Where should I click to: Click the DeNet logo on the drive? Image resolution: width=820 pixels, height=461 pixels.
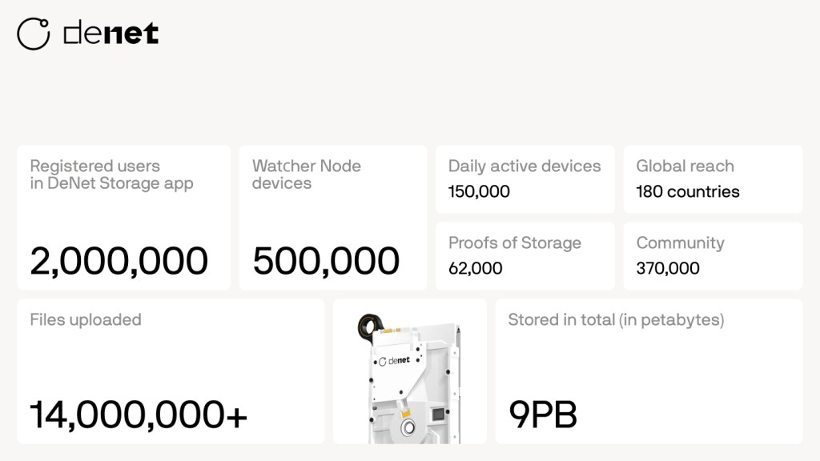(393, 360)
